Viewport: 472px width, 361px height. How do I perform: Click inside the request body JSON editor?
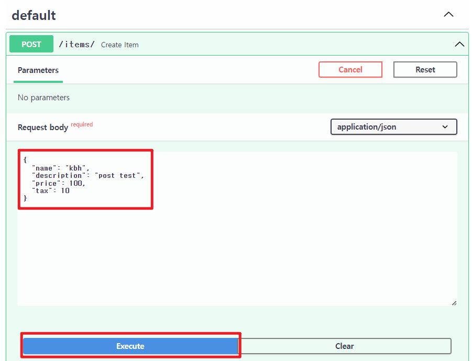237,229
